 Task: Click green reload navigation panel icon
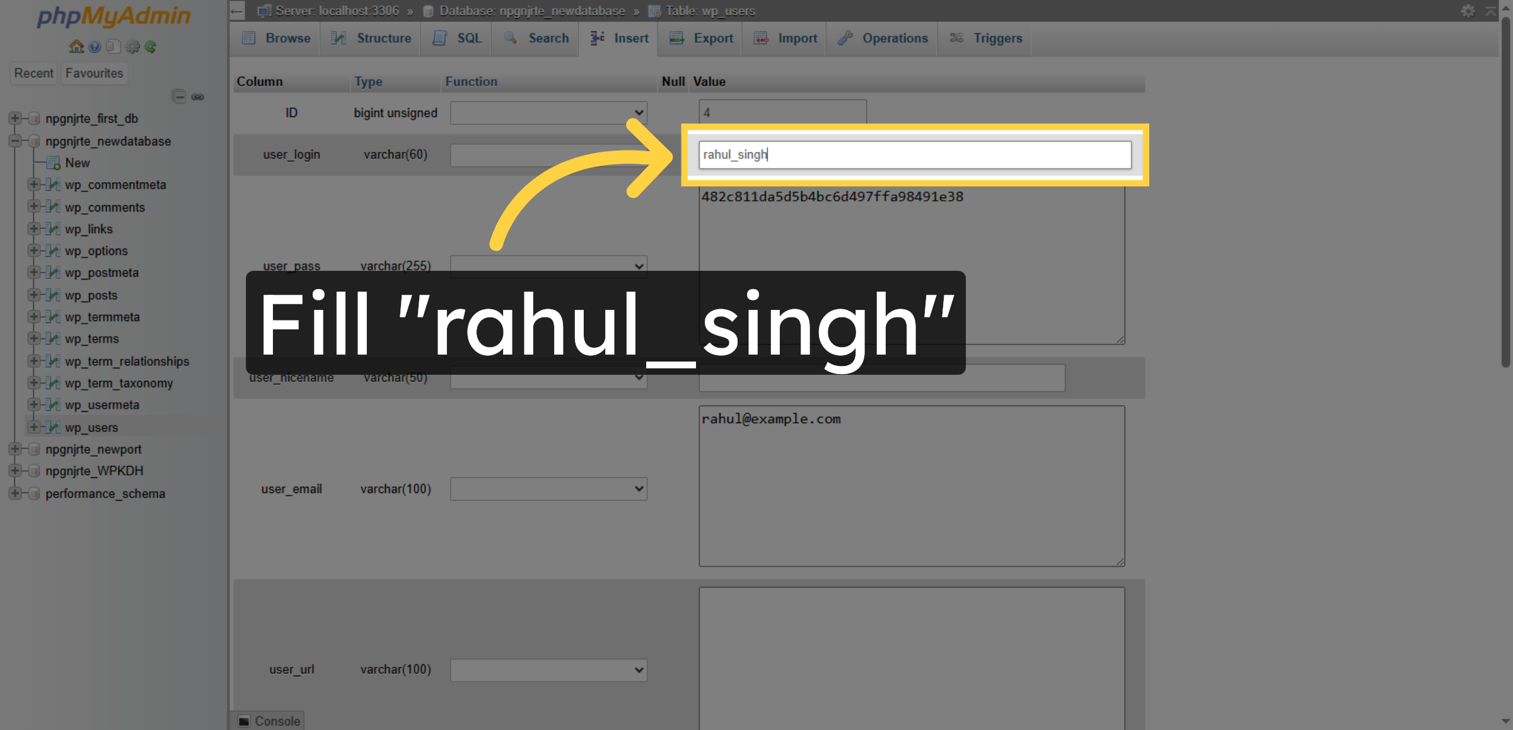(151, 47)
